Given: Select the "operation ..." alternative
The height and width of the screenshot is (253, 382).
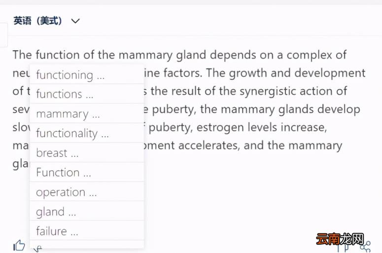Looking at the screenshot, I should (87, 191).
